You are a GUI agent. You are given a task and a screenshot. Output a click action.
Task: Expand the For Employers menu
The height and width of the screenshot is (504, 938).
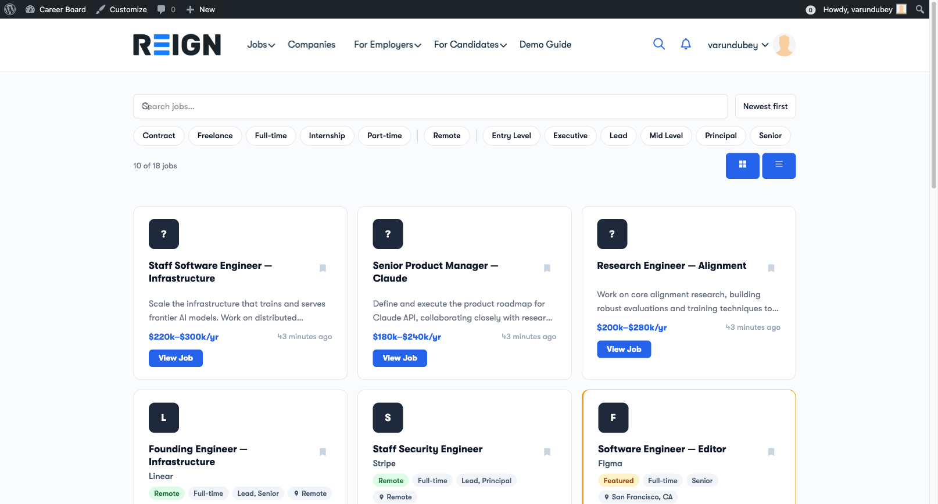(x=388, y=45)
